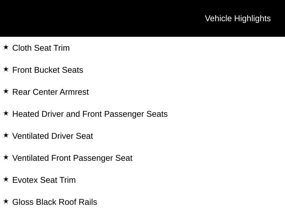This screenshot has width=285, height=214.
Task: Click the Ventilated Front Passenger Seat text
Action: pos(72,158)
